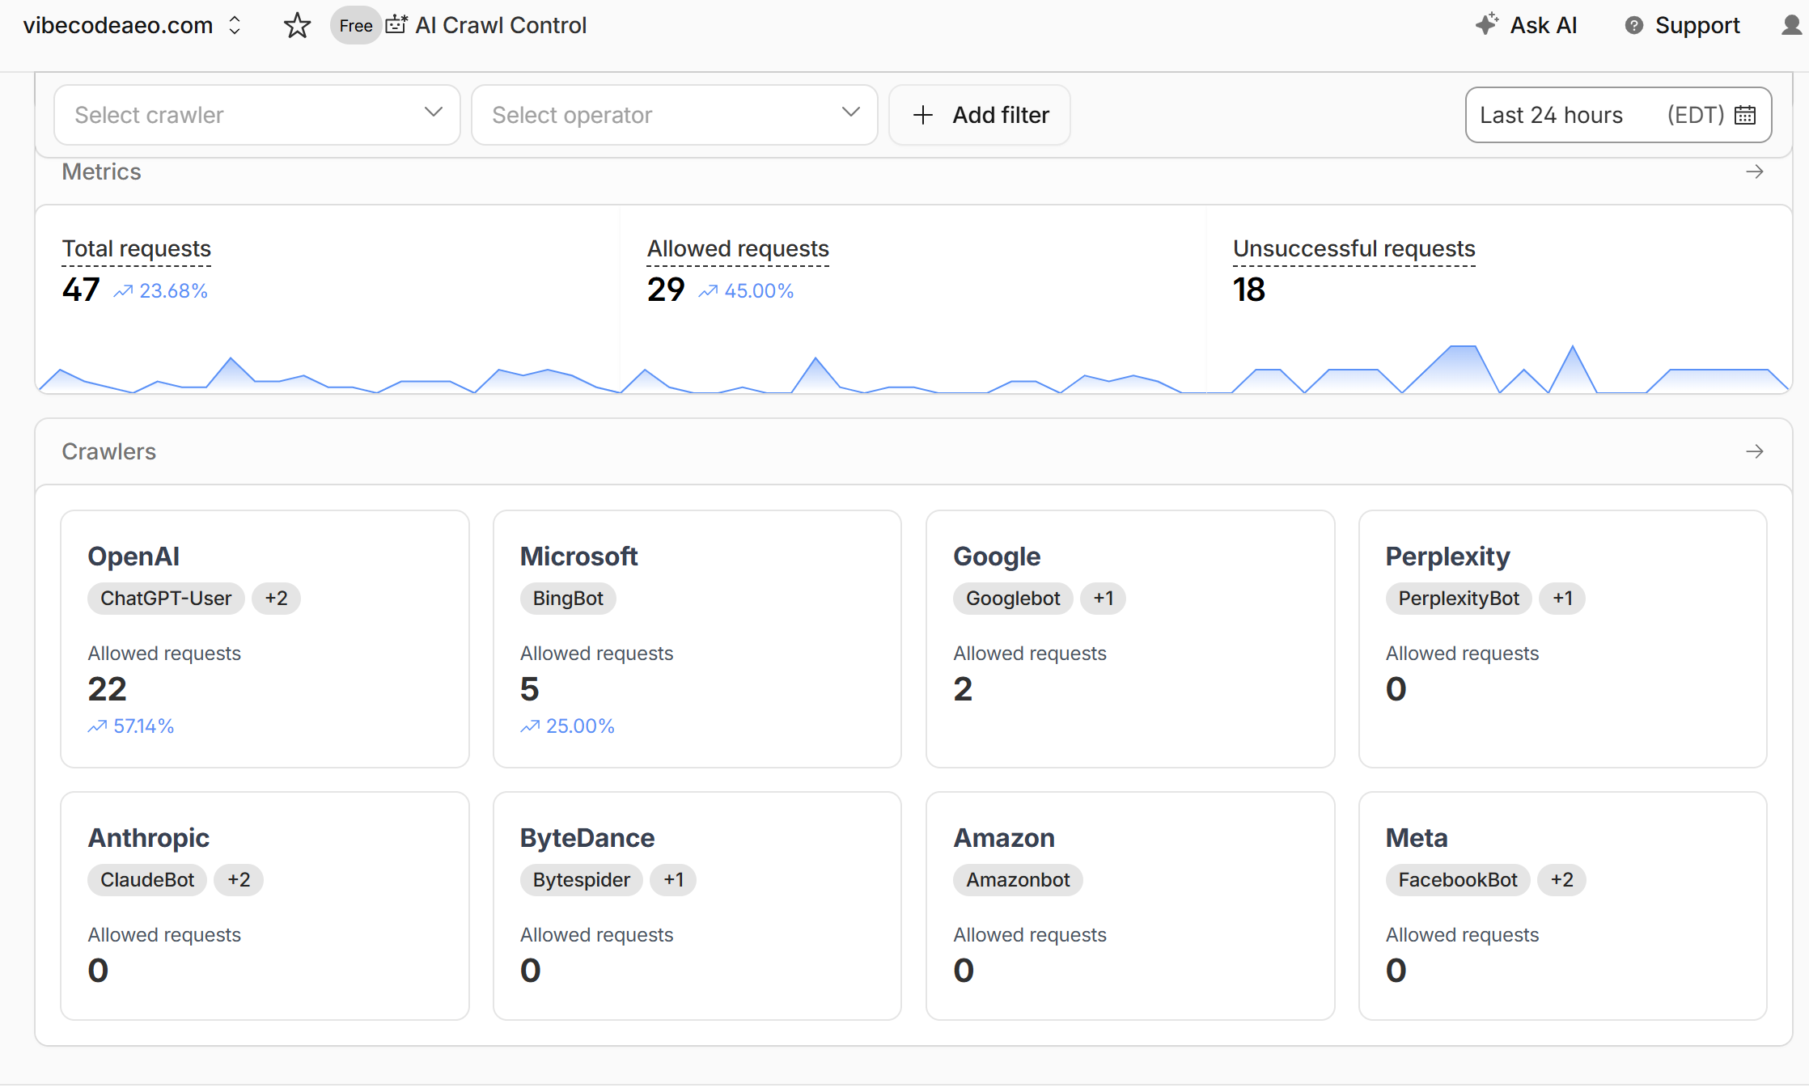The width and height of the screenshot is (1809, 1092).
Task: Click the Total requests metric label
Action: point(137,248)
